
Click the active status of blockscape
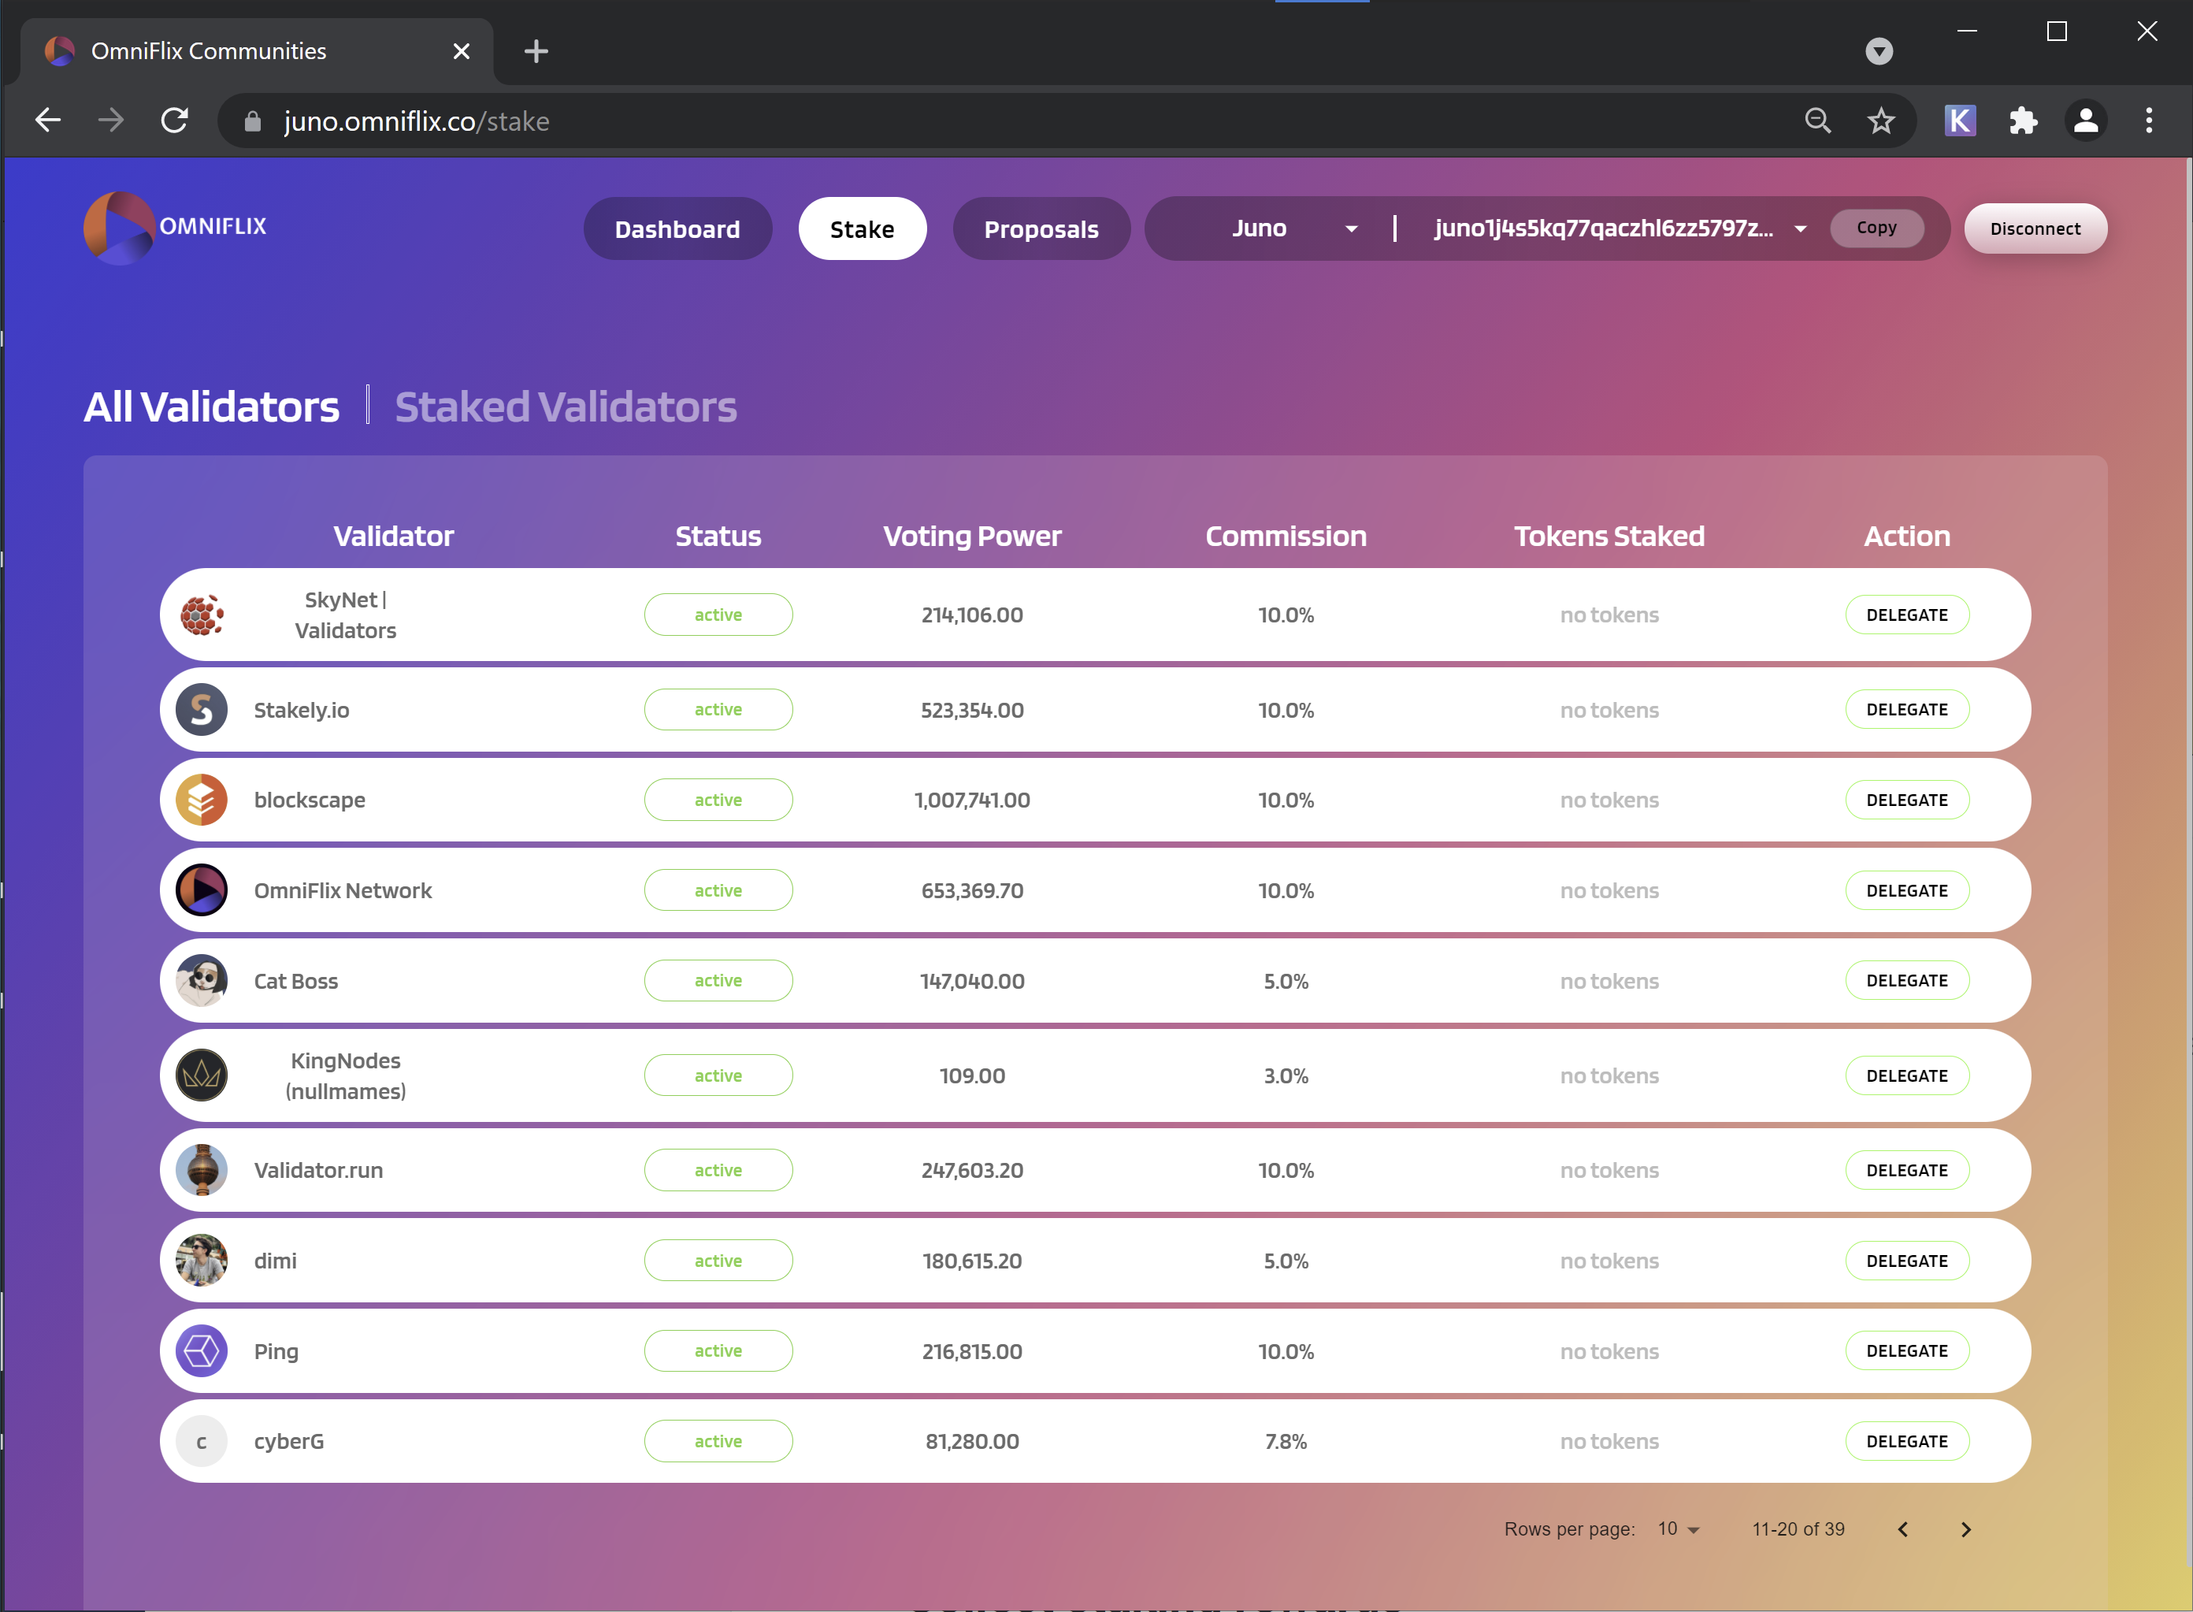click(x=718, y=800)
